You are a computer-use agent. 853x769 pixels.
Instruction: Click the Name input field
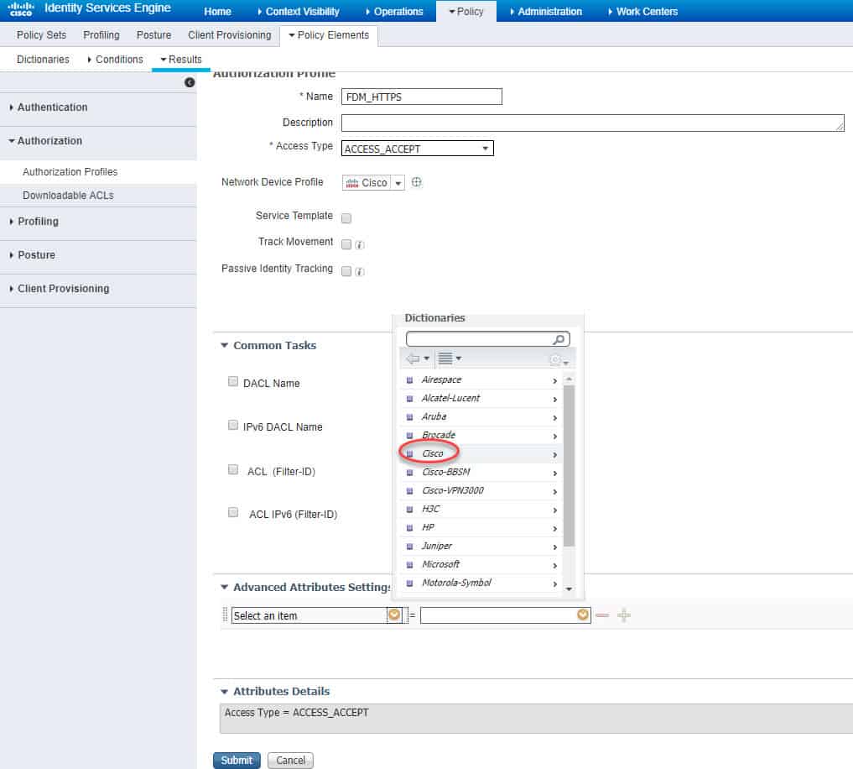422,97
